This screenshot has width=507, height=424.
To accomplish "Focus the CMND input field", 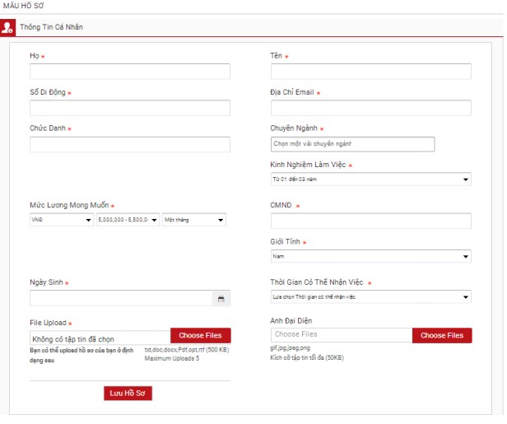I will (370, 221).
